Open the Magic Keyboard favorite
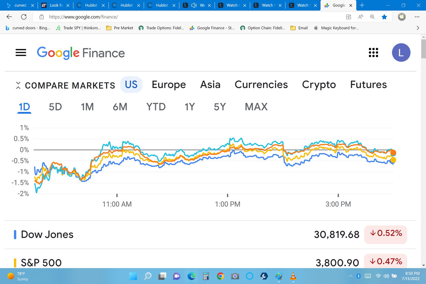Screen dimensions: 426x284 pyautogui.click(x=336, y=28)
